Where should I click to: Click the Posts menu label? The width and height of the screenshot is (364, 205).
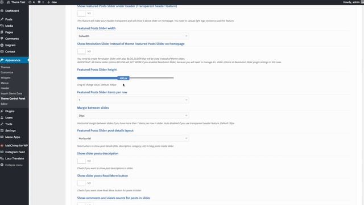[x=9, y=19]
